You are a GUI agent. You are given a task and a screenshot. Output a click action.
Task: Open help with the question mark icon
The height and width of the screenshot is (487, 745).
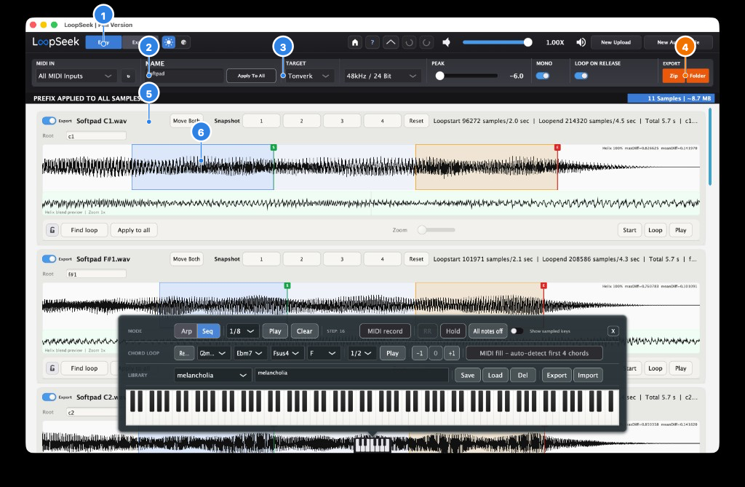(x=372, y=42)
